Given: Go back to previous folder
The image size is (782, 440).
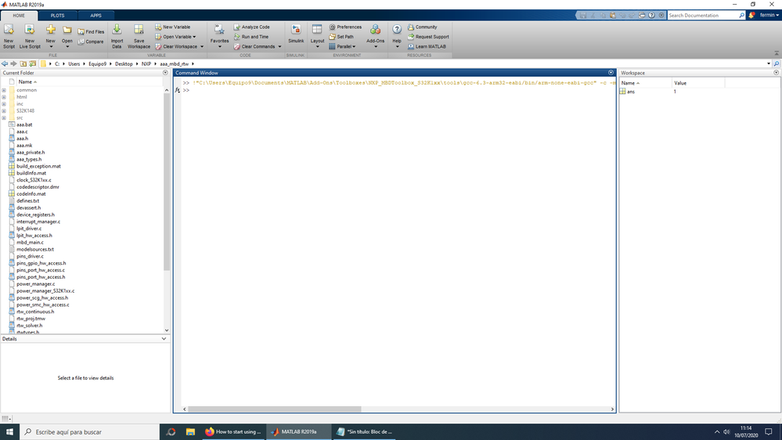Looking at the screenshot, I should (5, 64).
